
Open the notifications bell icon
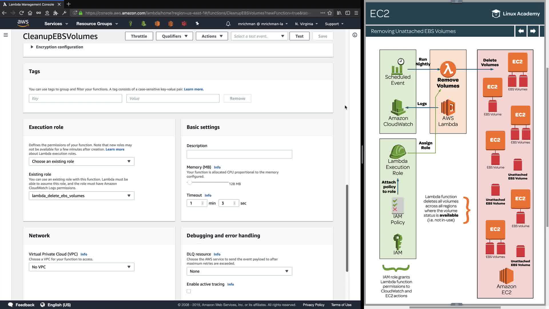[228, 24]
